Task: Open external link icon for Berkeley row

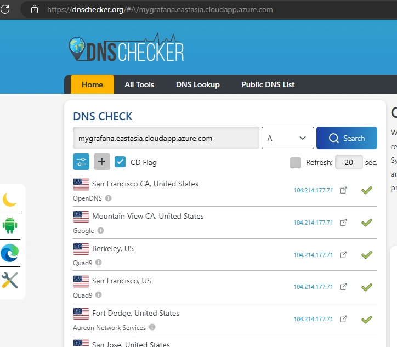Action: point(343,254)
